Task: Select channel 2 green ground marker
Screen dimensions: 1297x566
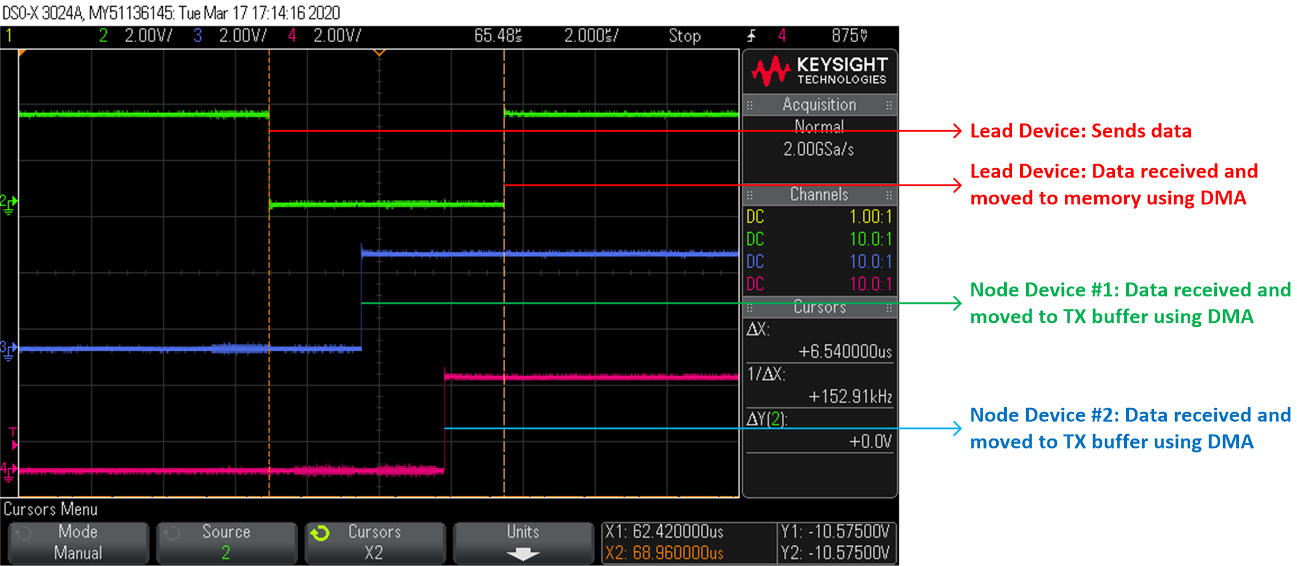Action: 9,204
